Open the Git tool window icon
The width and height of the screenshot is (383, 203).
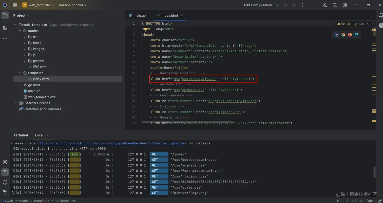tap(5, 192)
